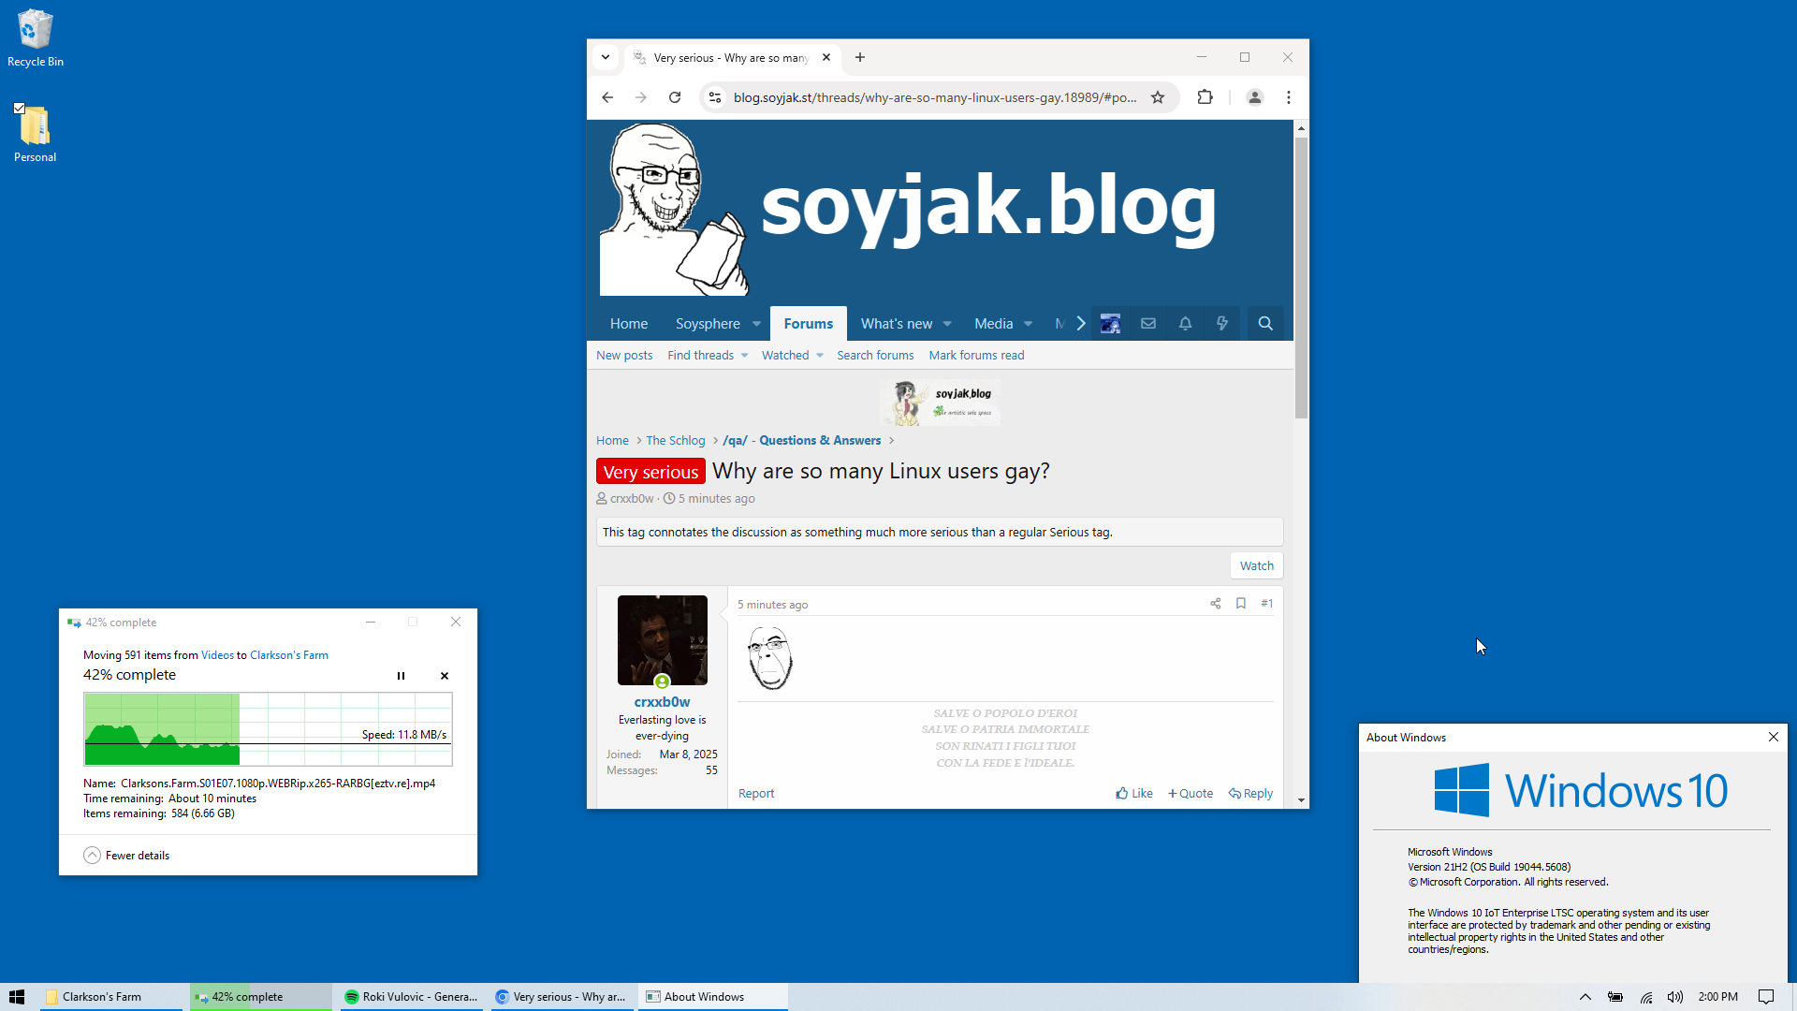The width and height of the screenshot is (1797, 1011).
Task: Open the forum alerts bell icon
Action: [1185, 324]
